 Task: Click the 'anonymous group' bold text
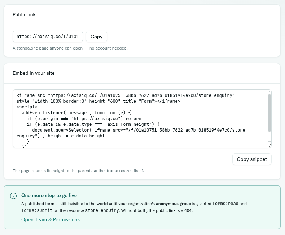[174, 204]
